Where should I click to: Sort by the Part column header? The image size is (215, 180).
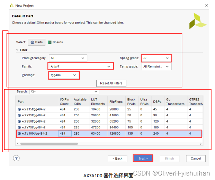[37, 101]
